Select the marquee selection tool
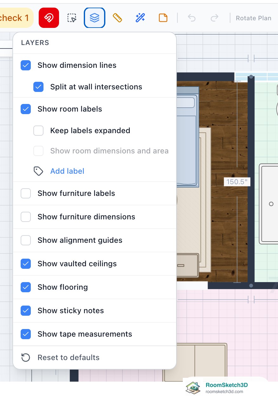 click(x=72, y=18)
